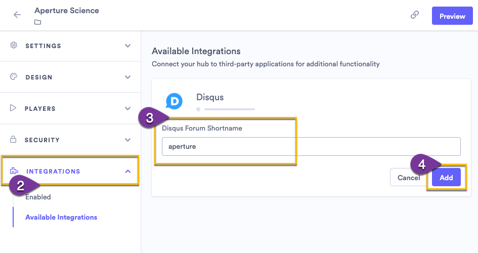The image size is (478, 253).
Task: Open the SECURITY menu section
Action: click(70, 140)
